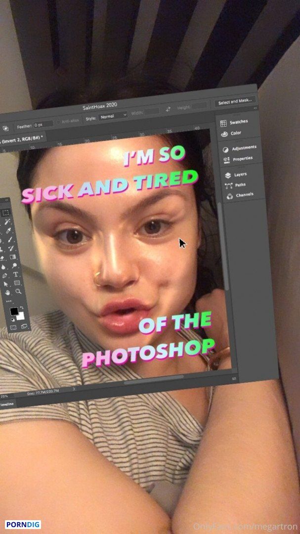Click the 25% zoom level field
The height and width of the screenshot is (534, 300).
[4, 396]
